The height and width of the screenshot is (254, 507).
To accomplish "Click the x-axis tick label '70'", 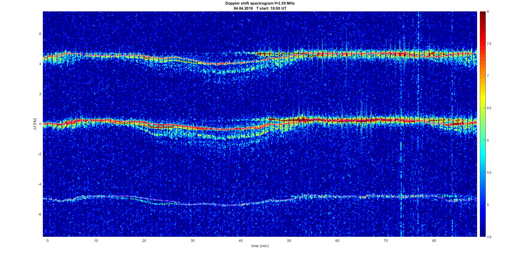I will (386, 241).
